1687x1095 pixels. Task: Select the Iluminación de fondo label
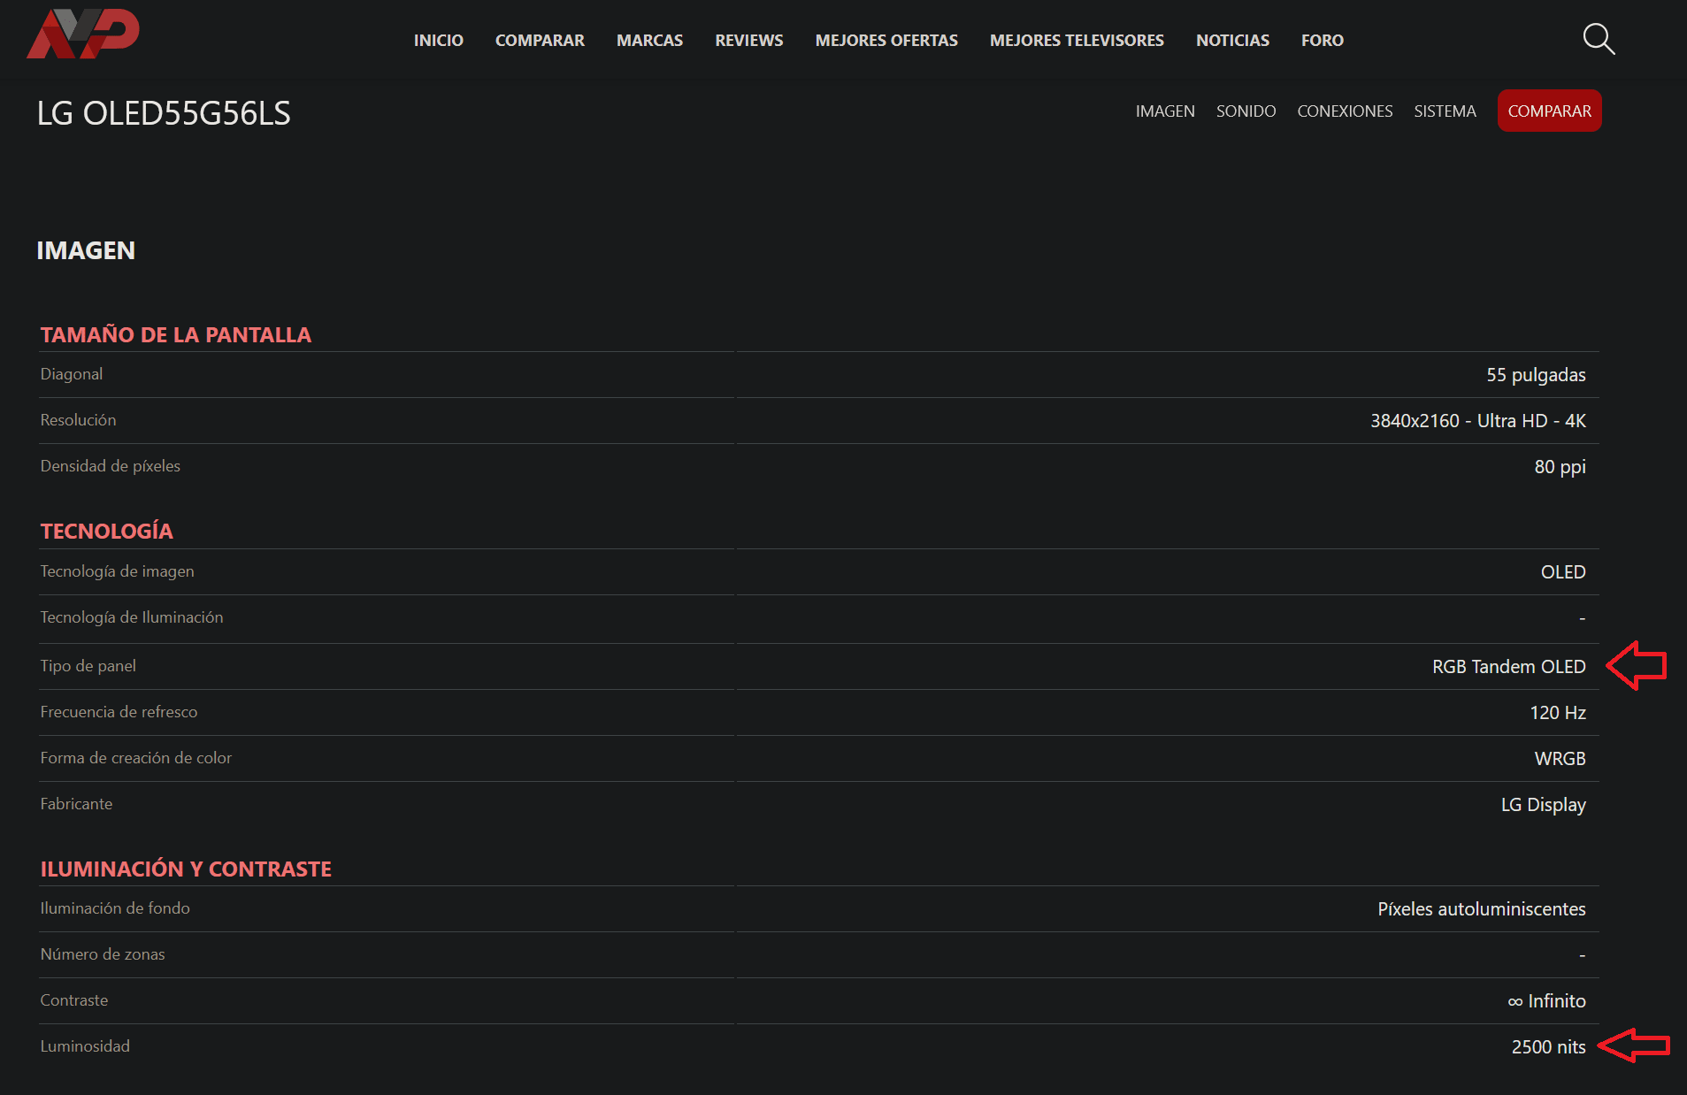tap(115, 908)
